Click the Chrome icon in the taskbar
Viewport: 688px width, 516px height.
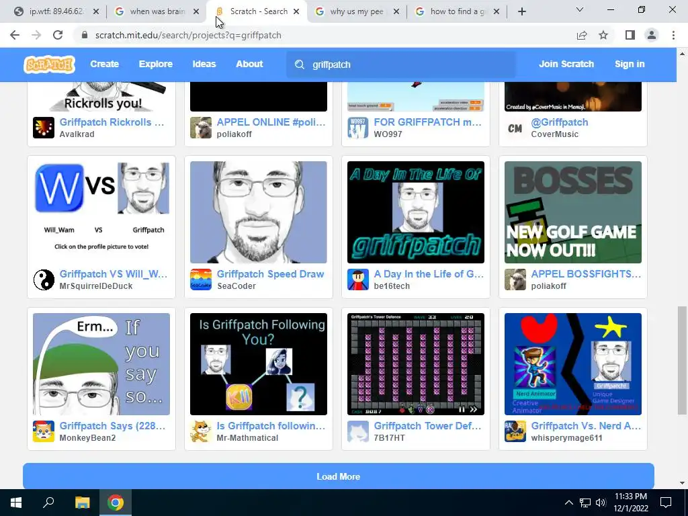click(116, 503)
